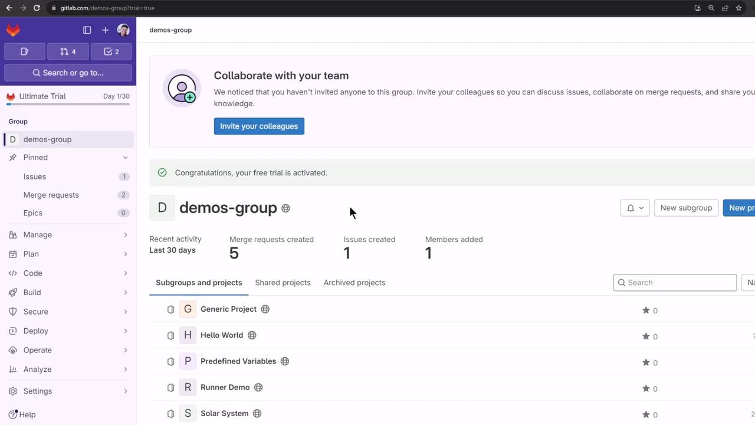Click the projects Search field

tap(675, 283)
